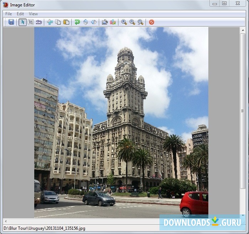Viewport: 249px width, 234px height.
Task: Flip image horizontally using left-right triangles
Action: pos(94,22)
